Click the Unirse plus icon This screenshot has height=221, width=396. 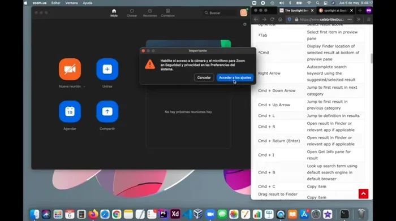coord(107,69)
